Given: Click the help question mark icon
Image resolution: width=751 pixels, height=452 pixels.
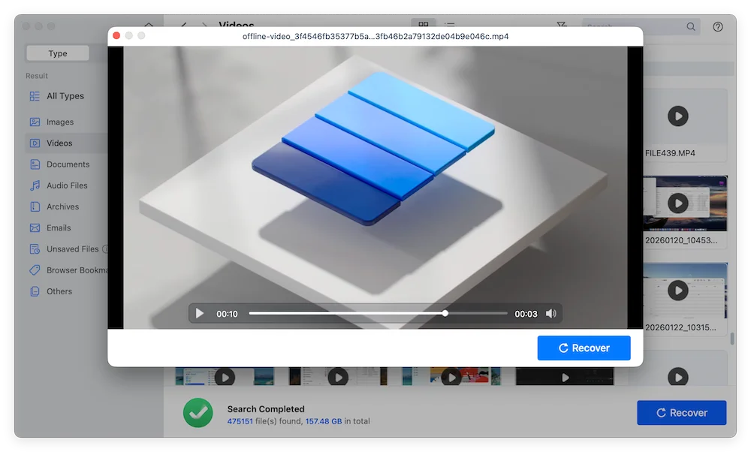Looking at the screenshot, I should [x=717, y=27].
